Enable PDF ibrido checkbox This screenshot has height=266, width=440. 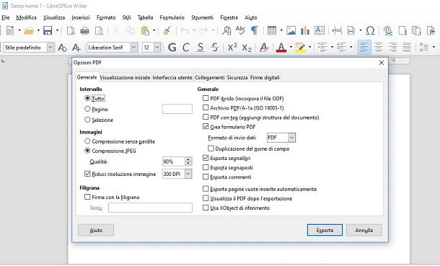point(206,98)
